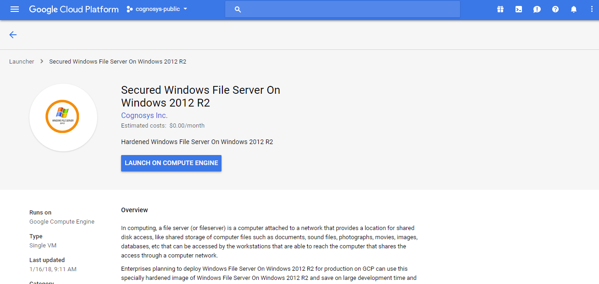Image resolution: width=599 pixels, height=284 pixels.
Task: Click the Windows File Server product logo
Action: click(x=63, y=117)
